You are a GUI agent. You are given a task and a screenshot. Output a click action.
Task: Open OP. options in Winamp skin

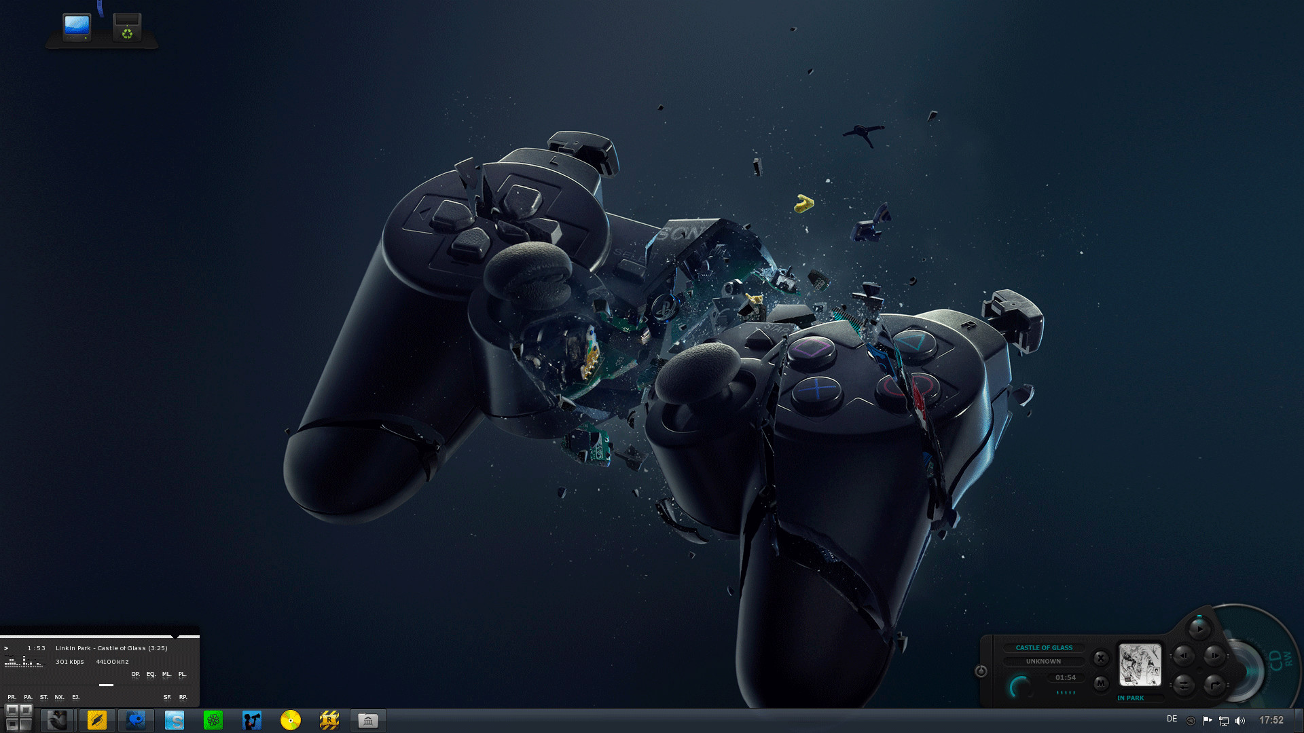pyautogui.click(x=135, y=674)
